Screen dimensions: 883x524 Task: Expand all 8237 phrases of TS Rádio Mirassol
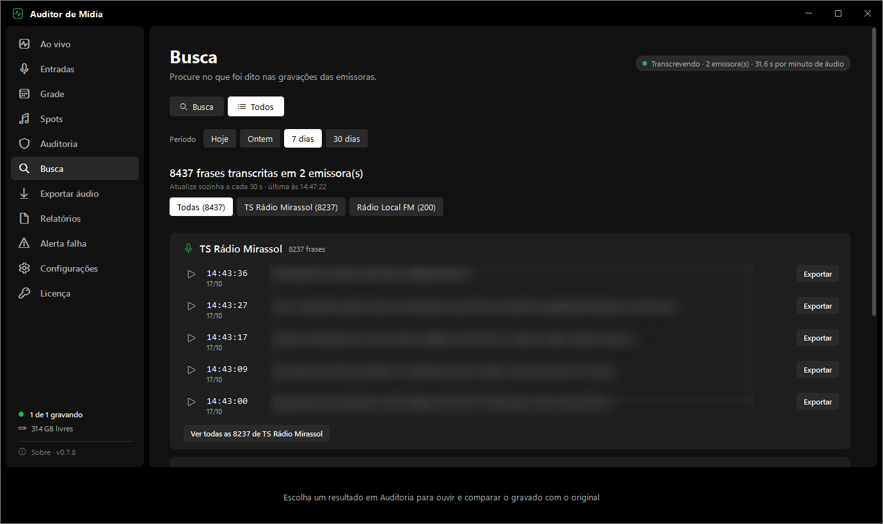(x=257, y=434)
